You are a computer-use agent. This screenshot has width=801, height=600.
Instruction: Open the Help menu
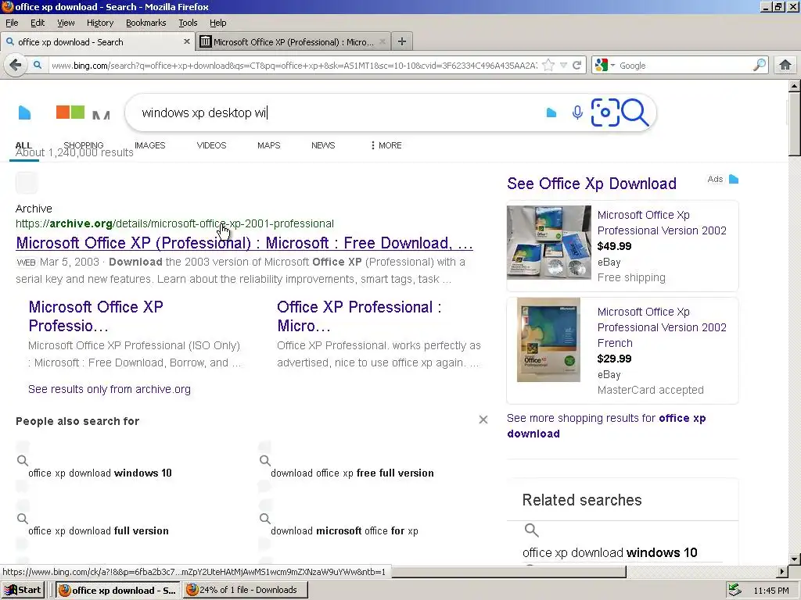(x=217, y=23)
